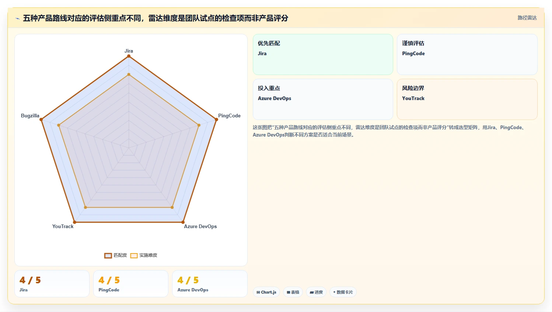Select the 表格 tag chip
This screenshot has height=312, width=552.
pos(293,292)
